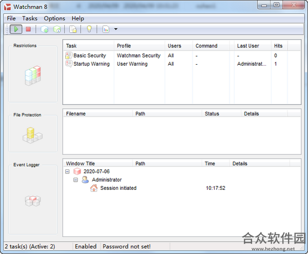Click the toolbar drag grip handle

tap(7, 29)
